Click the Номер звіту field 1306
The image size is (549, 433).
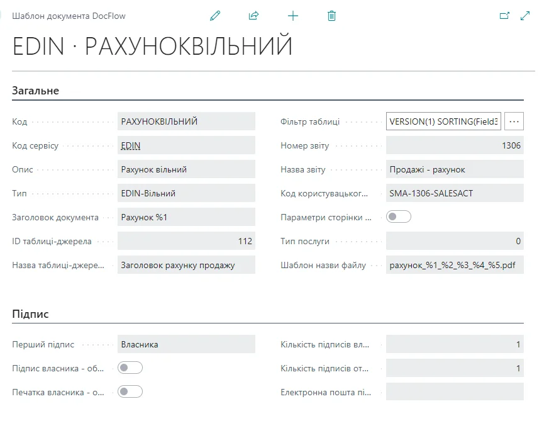point(454,145)
